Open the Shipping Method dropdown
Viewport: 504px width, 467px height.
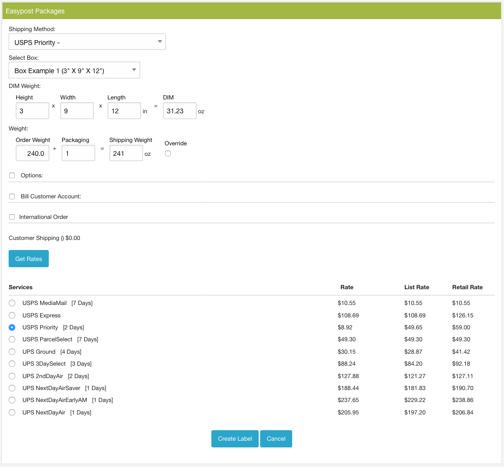[87, 42]
